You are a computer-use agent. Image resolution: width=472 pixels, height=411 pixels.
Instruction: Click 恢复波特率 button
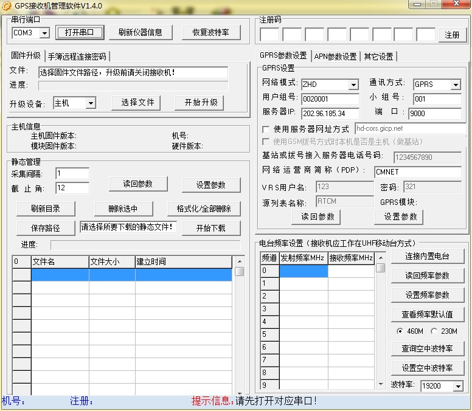click(211, 32)
